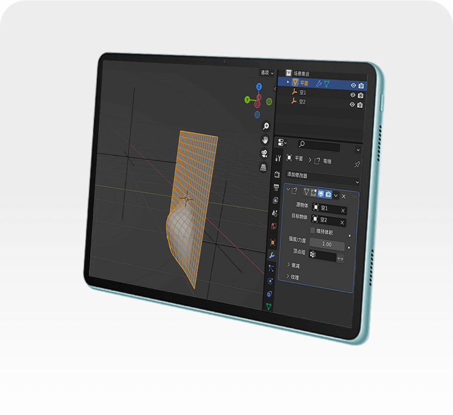The image size is (453, 415).
Task: Switch perspective/orthographic with the grid icon
Action: [x=263, y=167]
